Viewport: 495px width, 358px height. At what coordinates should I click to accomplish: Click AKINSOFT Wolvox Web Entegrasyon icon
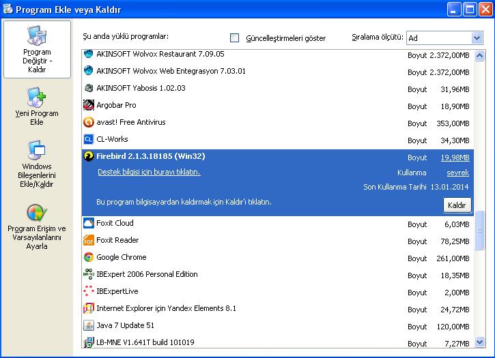click(x=88, y=70)
